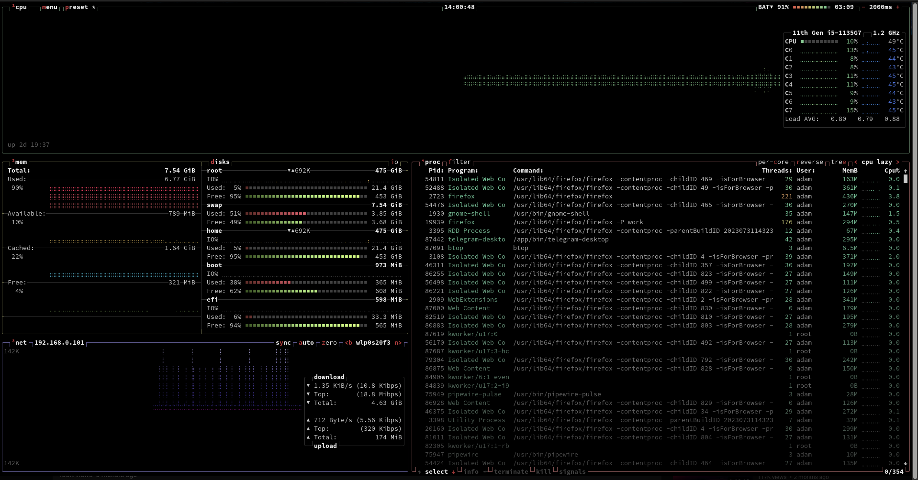Screen dimensions: 918x480
Task: Toggle tree view for processes
Action: coord(838,162)
